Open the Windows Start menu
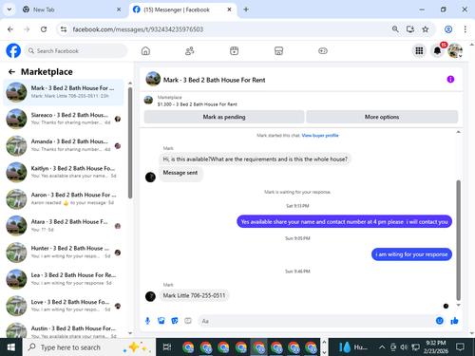 (11, 347)
